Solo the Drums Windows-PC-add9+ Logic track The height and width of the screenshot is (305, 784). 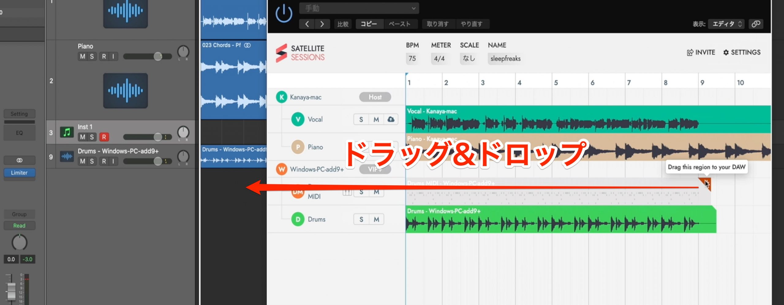tap(92, 161)
